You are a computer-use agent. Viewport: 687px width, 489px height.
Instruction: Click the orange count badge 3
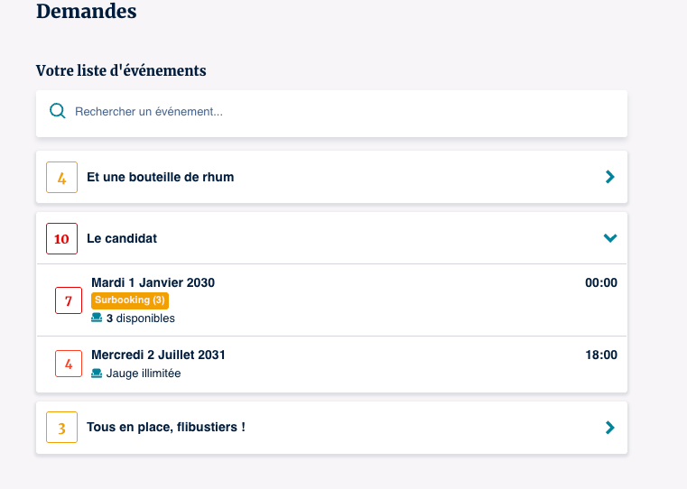click(61, 428)
